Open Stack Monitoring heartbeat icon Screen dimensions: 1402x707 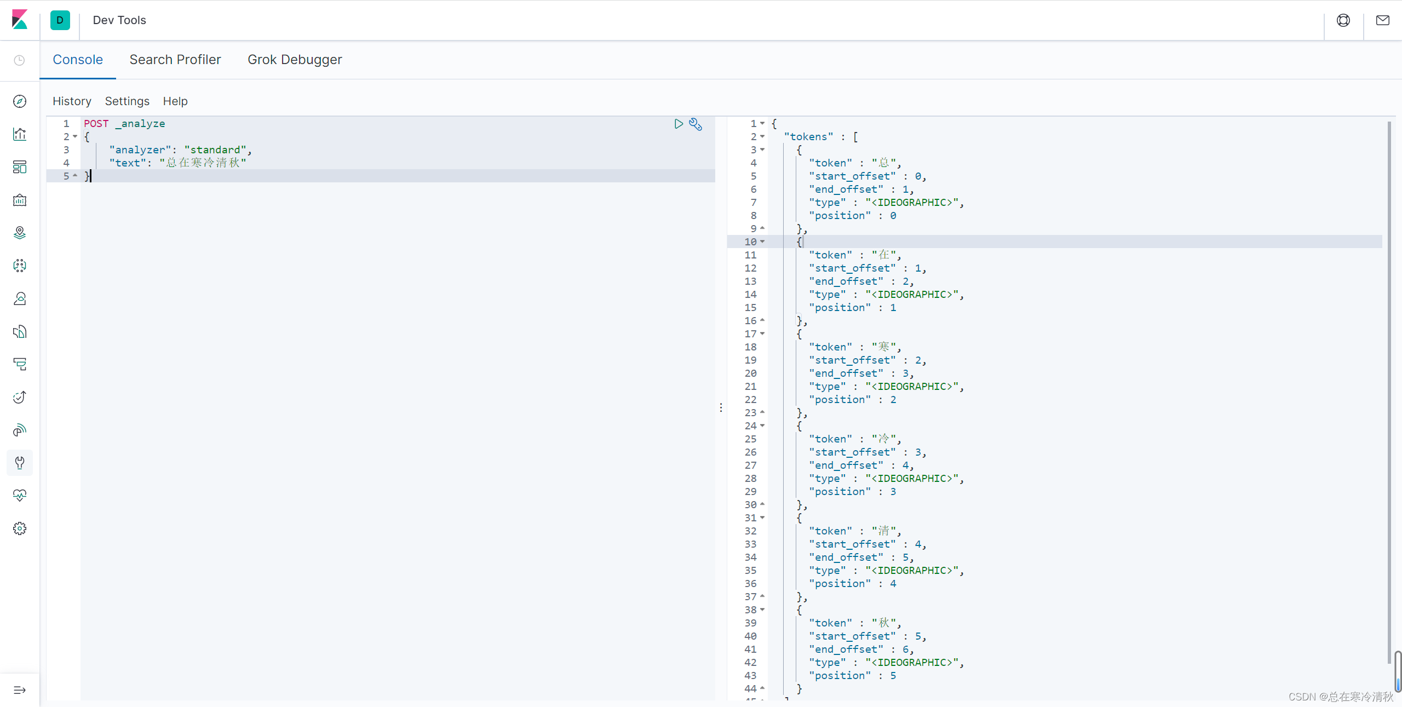coord(20,496)
